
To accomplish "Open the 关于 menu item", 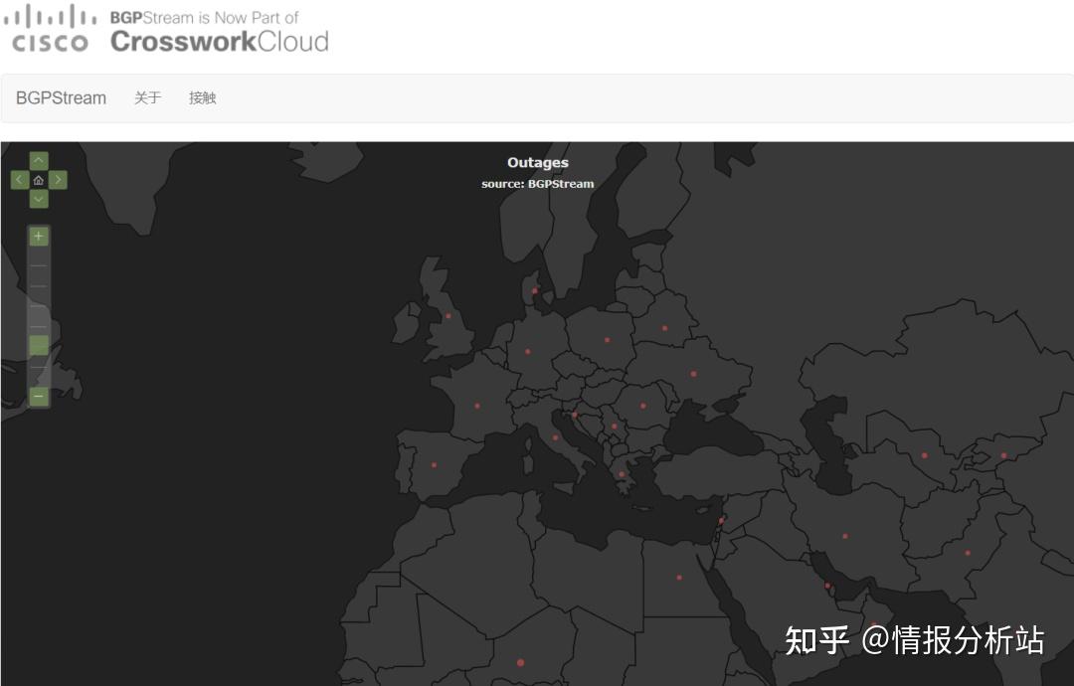I will pyautogui.click(x=147, y=97).
